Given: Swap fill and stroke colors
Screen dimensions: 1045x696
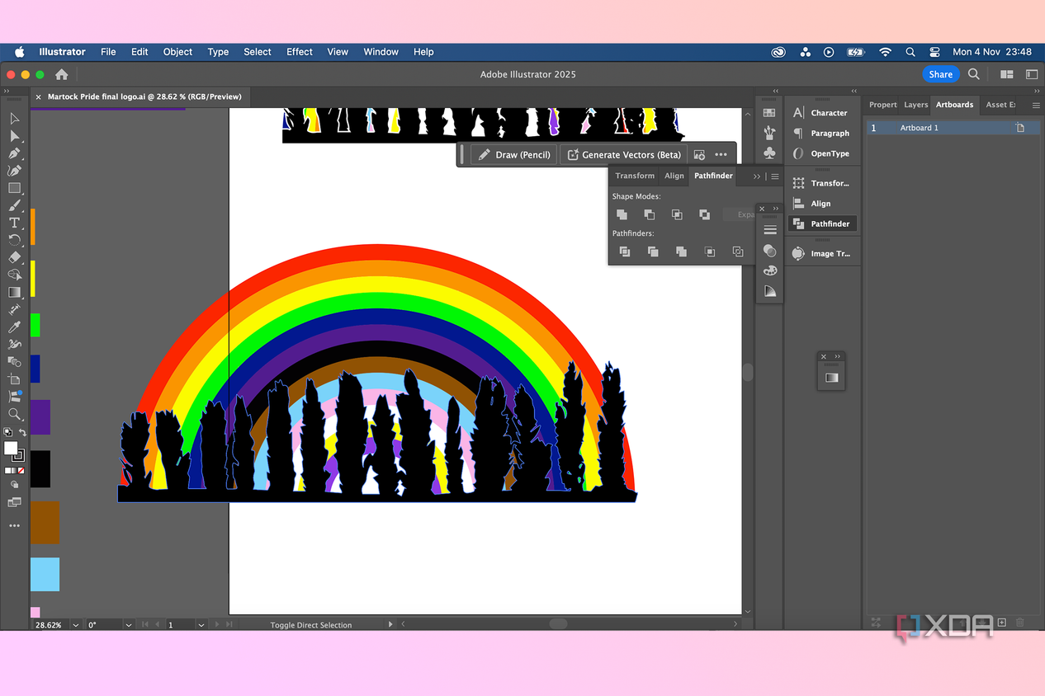Looking at the screenshot, I should [x=22, y=432].
